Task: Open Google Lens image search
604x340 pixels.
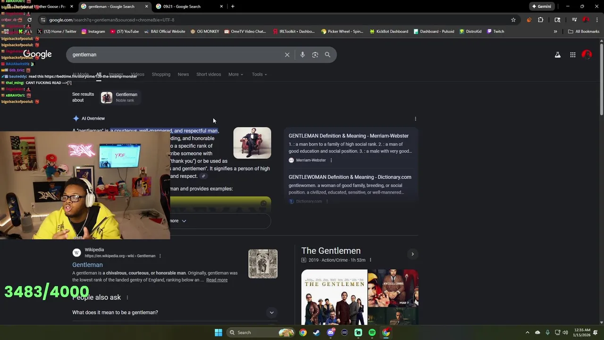Action: pos(315,55)
